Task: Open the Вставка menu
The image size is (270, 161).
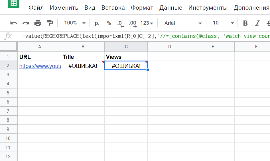Action: click(x=113, y=8)
